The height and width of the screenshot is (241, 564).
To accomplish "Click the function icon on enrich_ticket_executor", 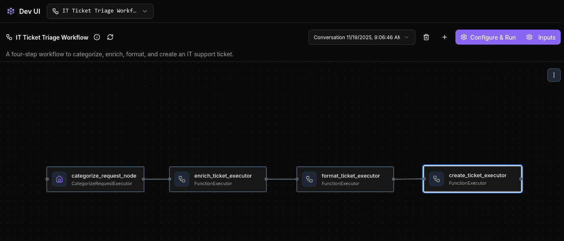I will point(182,179).
